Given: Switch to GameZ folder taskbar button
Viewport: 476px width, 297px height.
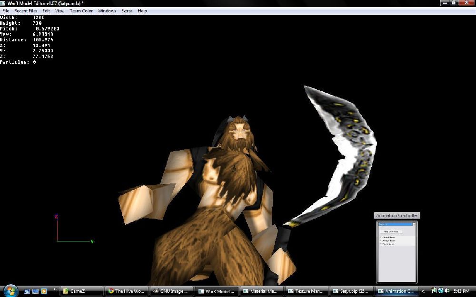Looking at the screenshot, I should tap(81, 291).
